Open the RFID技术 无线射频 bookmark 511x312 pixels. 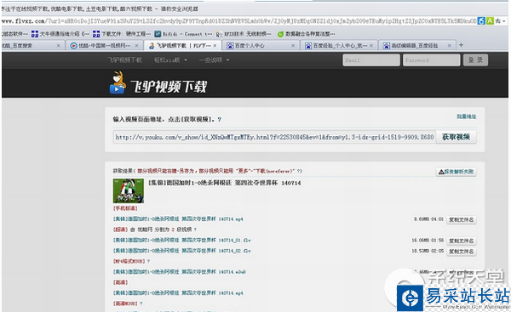click(243, 33)
